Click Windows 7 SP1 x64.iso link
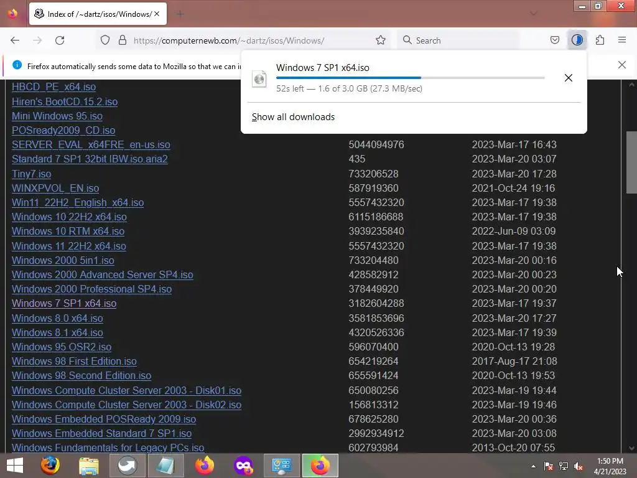The height and width of the screenshot is (478, 637). [64, 304]
